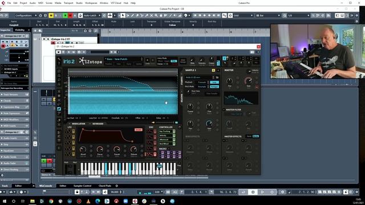Click the Record button in transport bar
365x205 pixels.
(x=272, y=192)
